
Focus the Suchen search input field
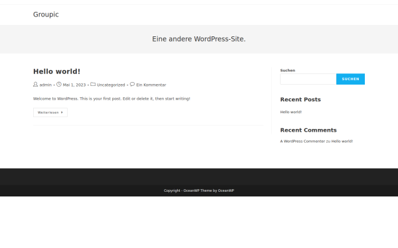point(308,79)
